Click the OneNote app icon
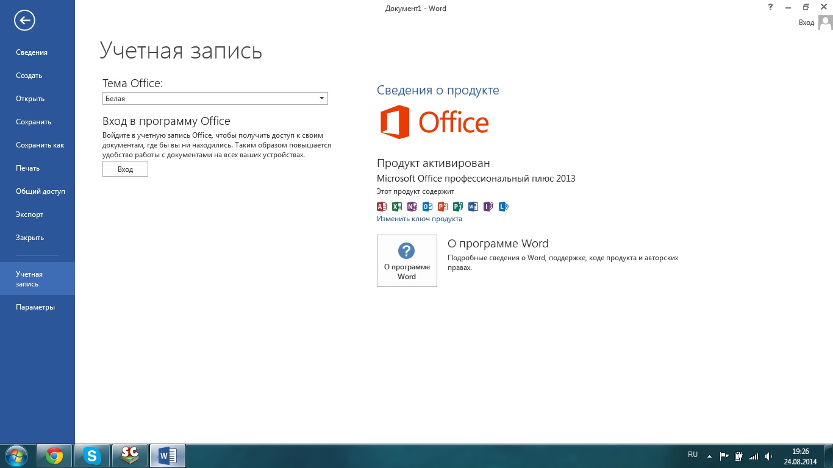The image size is (833, 468). coord(412,207)
